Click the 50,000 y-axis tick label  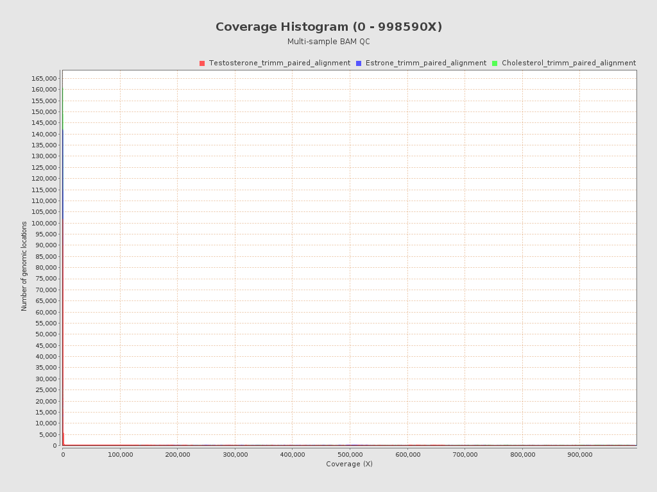point(46,334)
